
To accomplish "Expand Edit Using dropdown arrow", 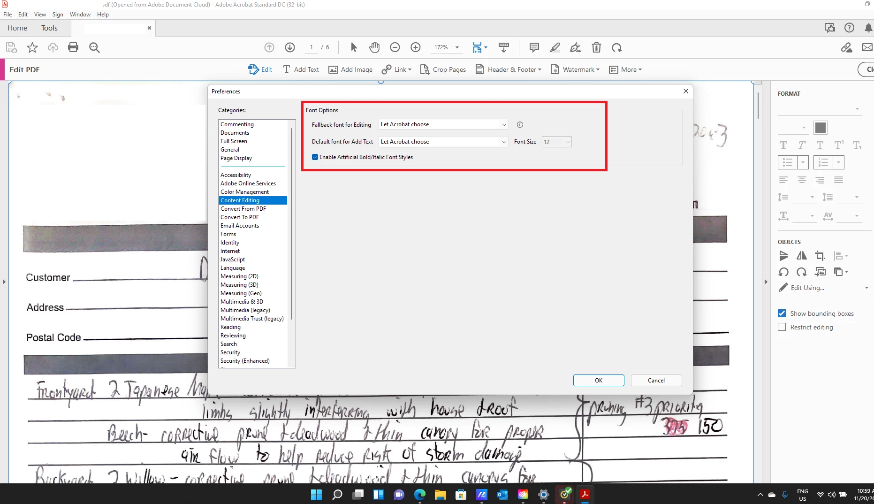I will pyautogui.click(x=866, y=288).
